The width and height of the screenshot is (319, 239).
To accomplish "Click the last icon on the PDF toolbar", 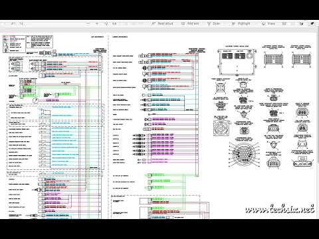I will click(312, 23).
